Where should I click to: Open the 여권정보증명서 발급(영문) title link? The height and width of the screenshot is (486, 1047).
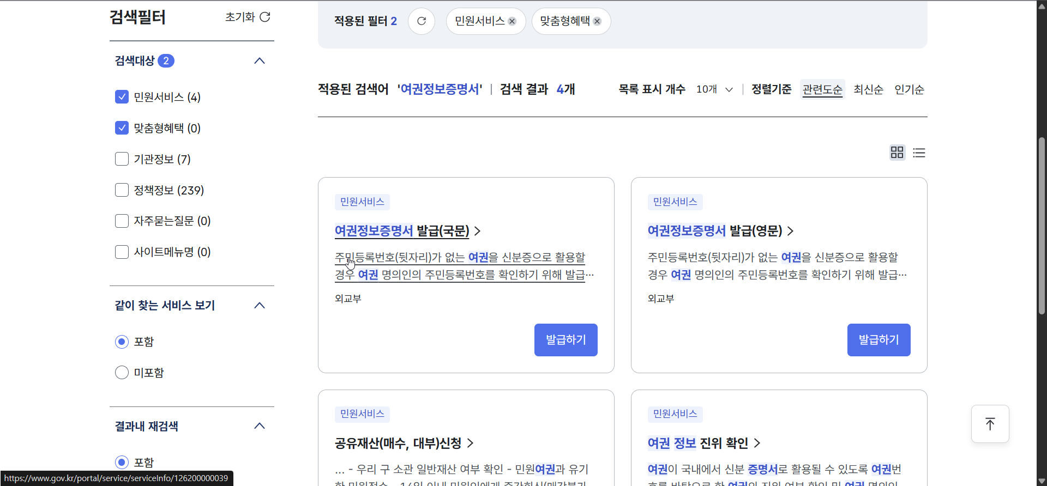click(715, 231)
